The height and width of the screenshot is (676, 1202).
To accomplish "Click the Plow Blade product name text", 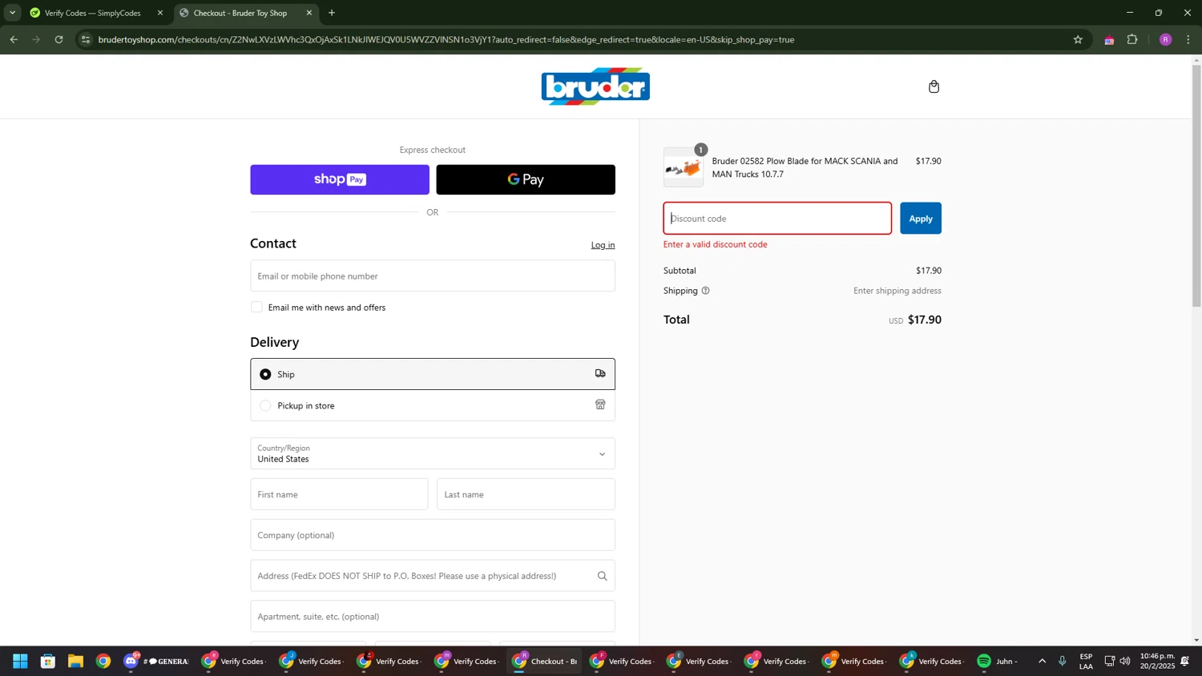I will pos(805,167).
